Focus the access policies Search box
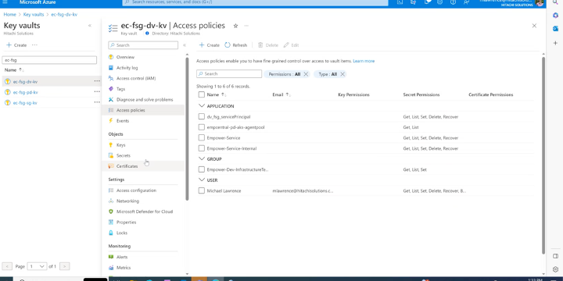The image size is (563, 281). pyautogui.click(x=229, y=74)
